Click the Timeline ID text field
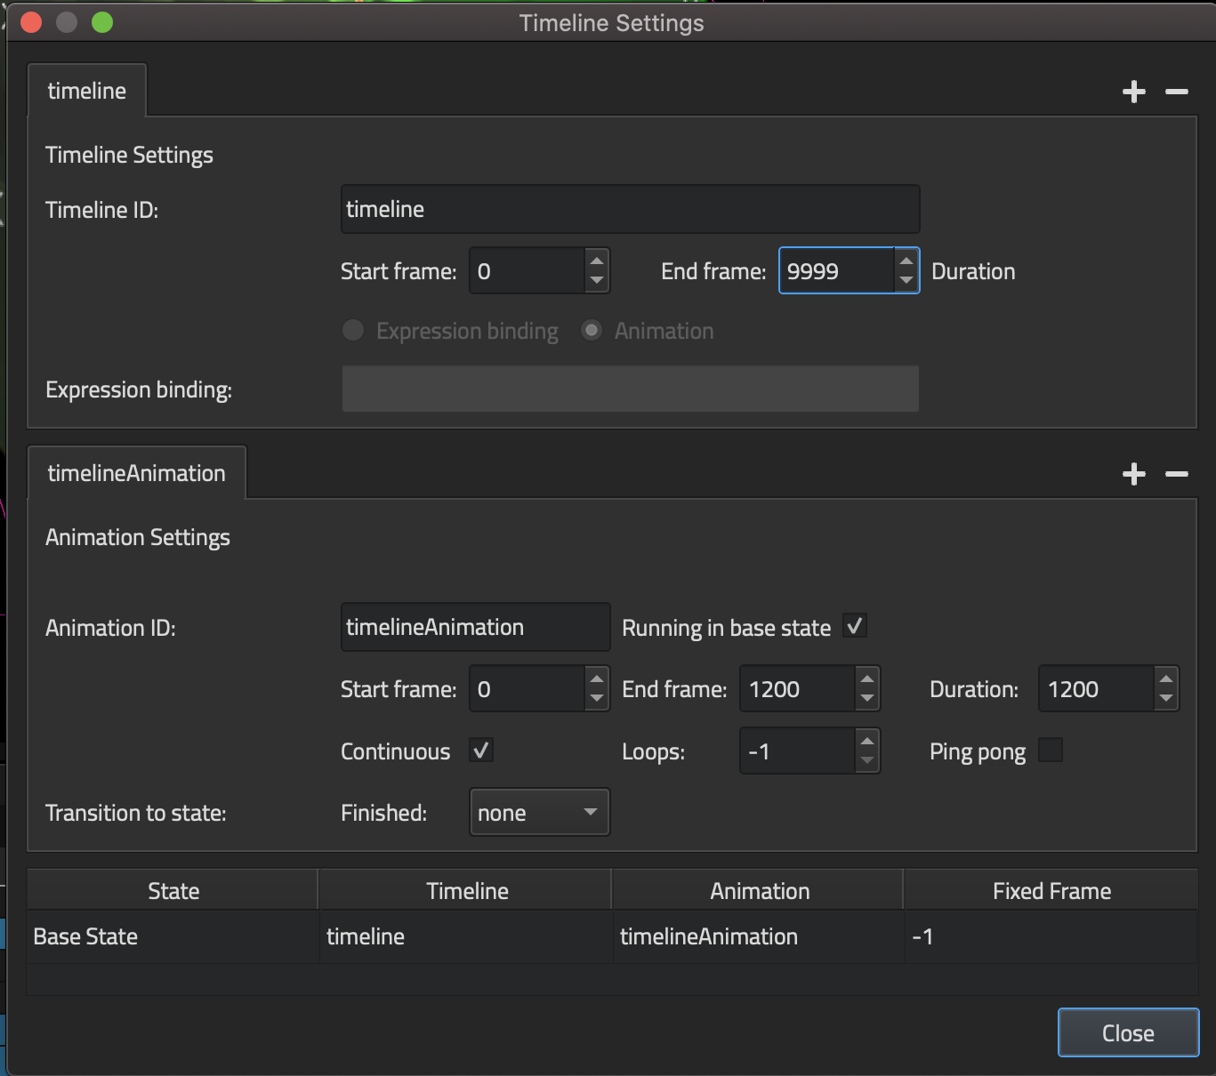This screenshot has height=1076, width=1216. click(x=630, y=209)
